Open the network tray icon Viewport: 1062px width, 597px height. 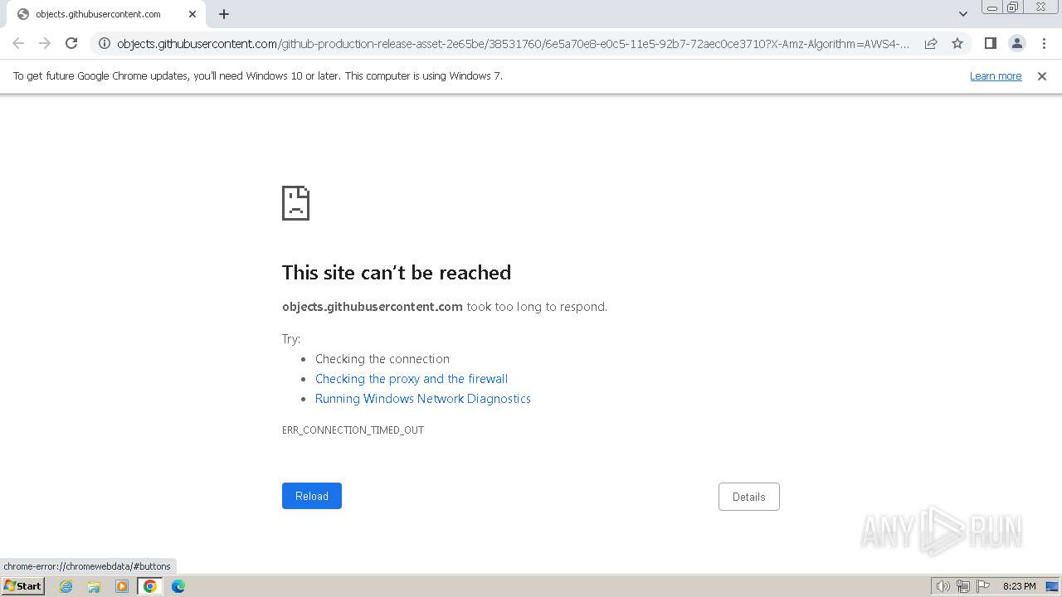coord(963,586)
